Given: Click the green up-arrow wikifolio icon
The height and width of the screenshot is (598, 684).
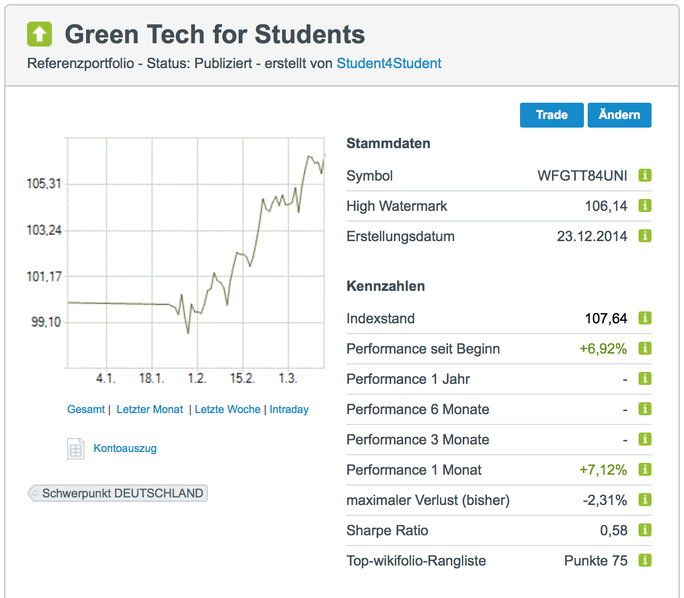Looking at the screenshot, I should coord(40,34).
